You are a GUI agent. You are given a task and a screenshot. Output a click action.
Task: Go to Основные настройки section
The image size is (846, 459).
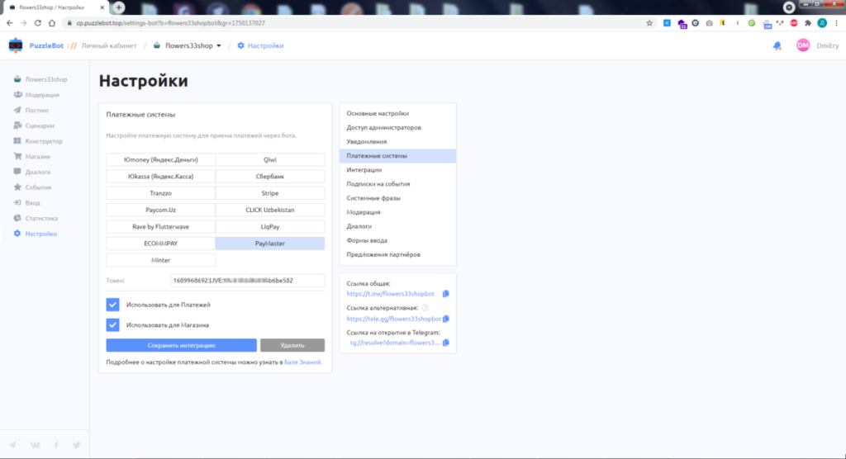click(378, 113)
